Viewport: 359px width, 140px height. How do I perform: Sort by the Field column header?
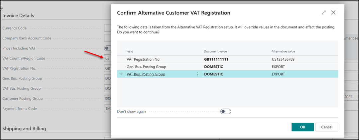[130, 51]
